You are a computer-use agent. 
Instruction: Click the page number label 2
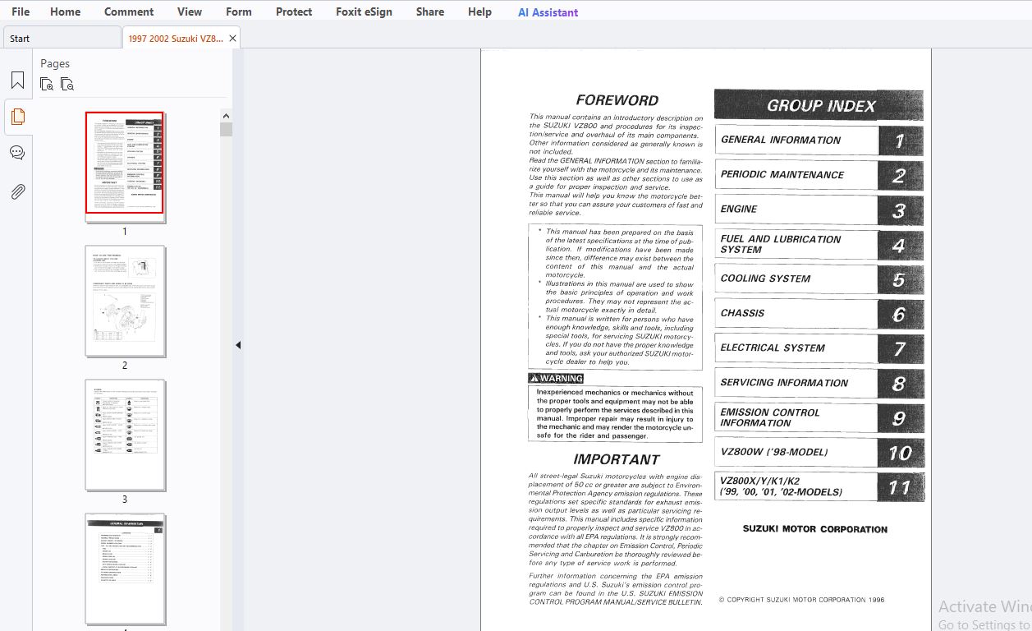click(125, 366)
